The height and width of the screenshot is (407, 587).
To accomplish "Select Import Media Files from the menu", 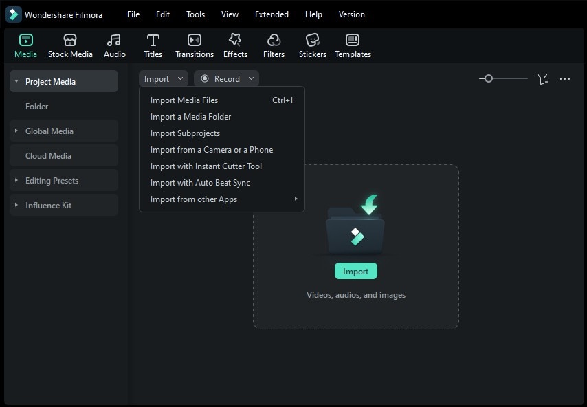I will coord(184,100).
